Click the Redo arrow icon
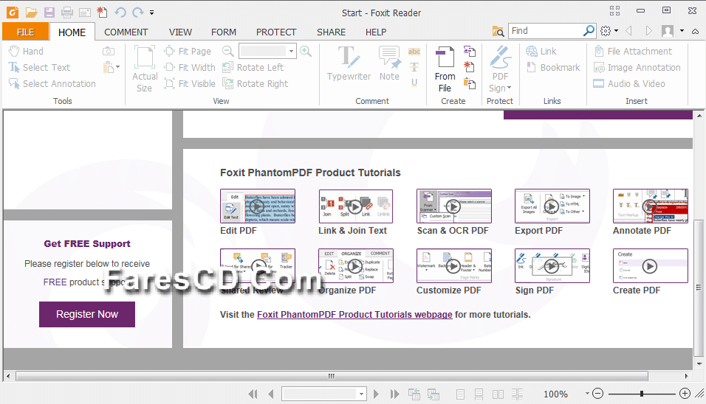The image size is (706, 404). [x=138, y=13]
